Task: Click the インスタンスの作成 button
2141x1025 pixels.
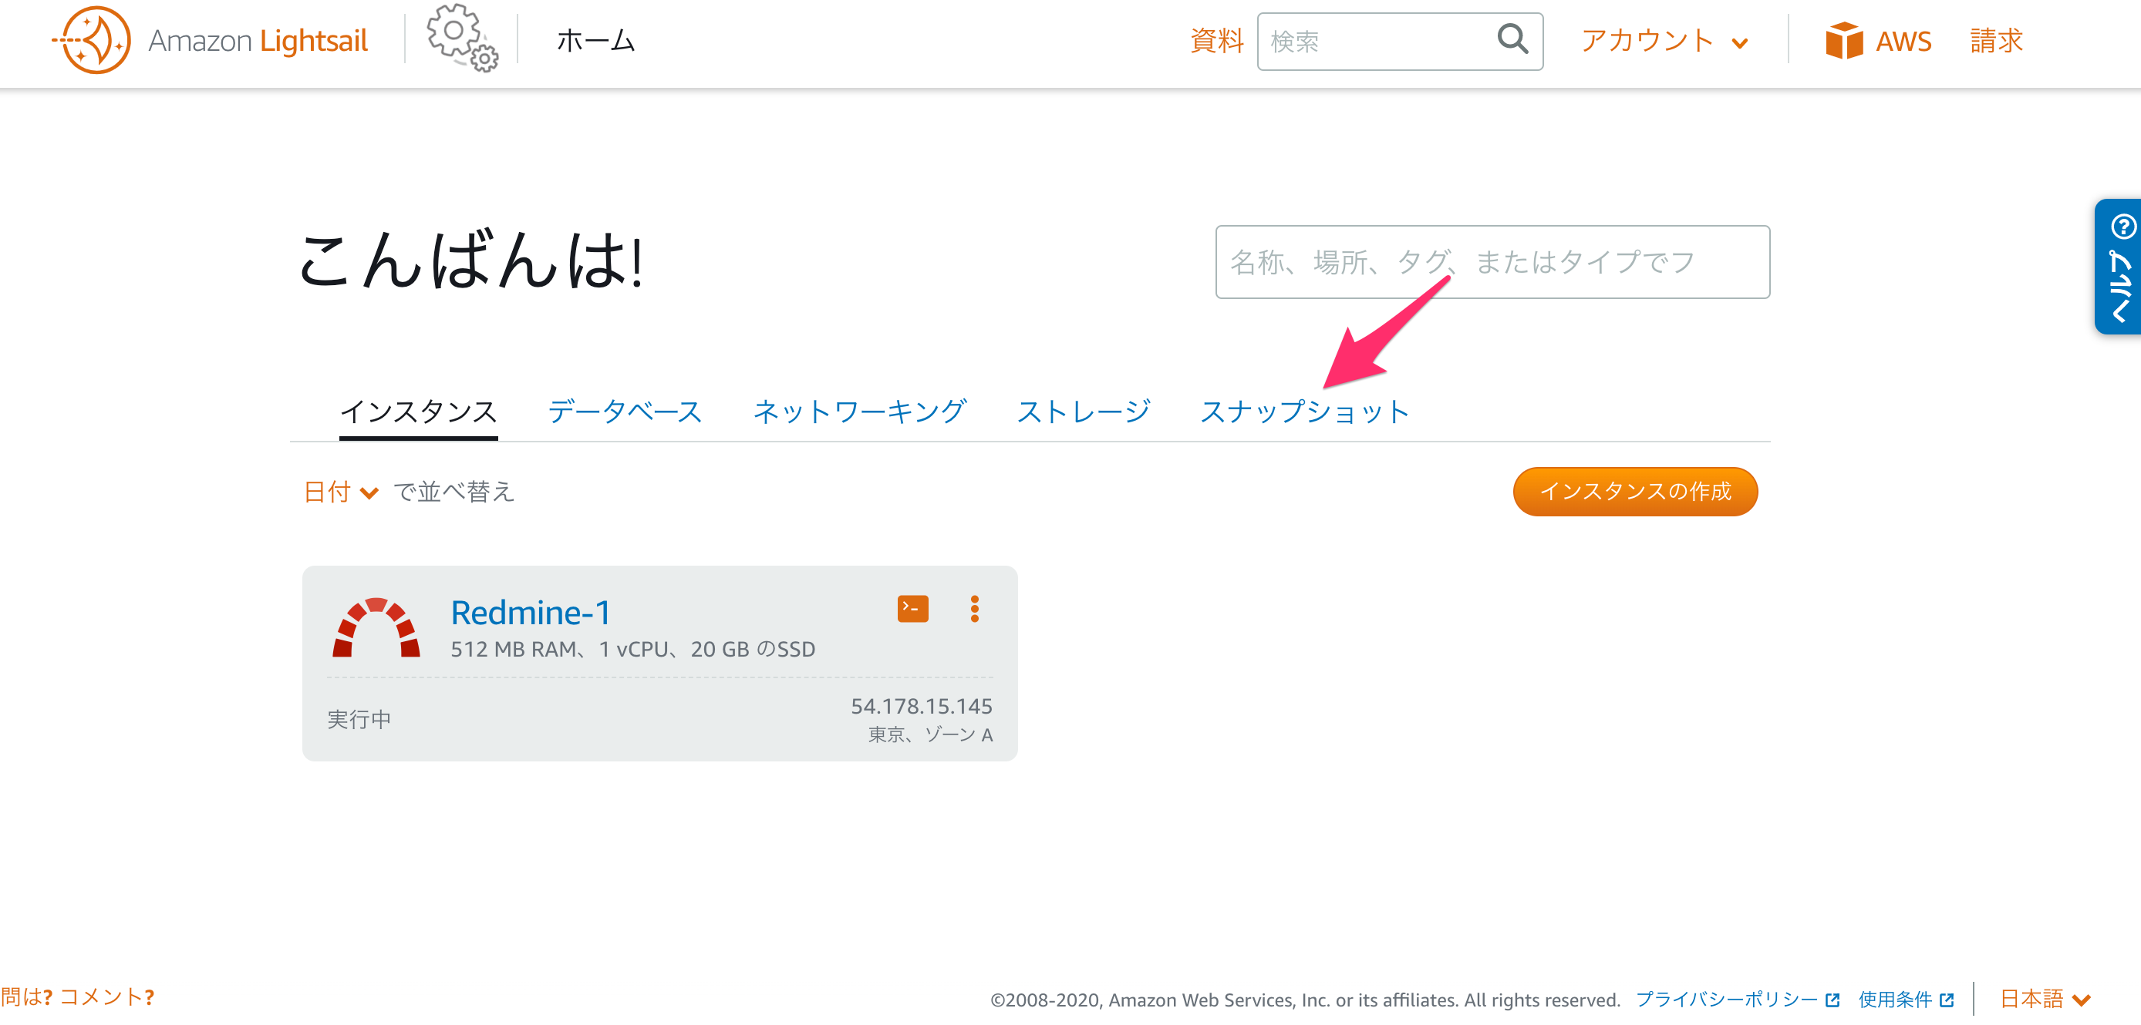Action: point(1634,492)
